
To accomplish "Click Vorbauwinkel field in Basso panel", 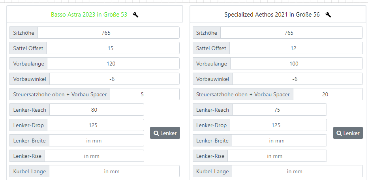I will point(114,79).
